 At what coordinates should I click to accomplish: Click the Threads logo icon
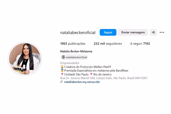pyautogui.click(x=63, y=57)
